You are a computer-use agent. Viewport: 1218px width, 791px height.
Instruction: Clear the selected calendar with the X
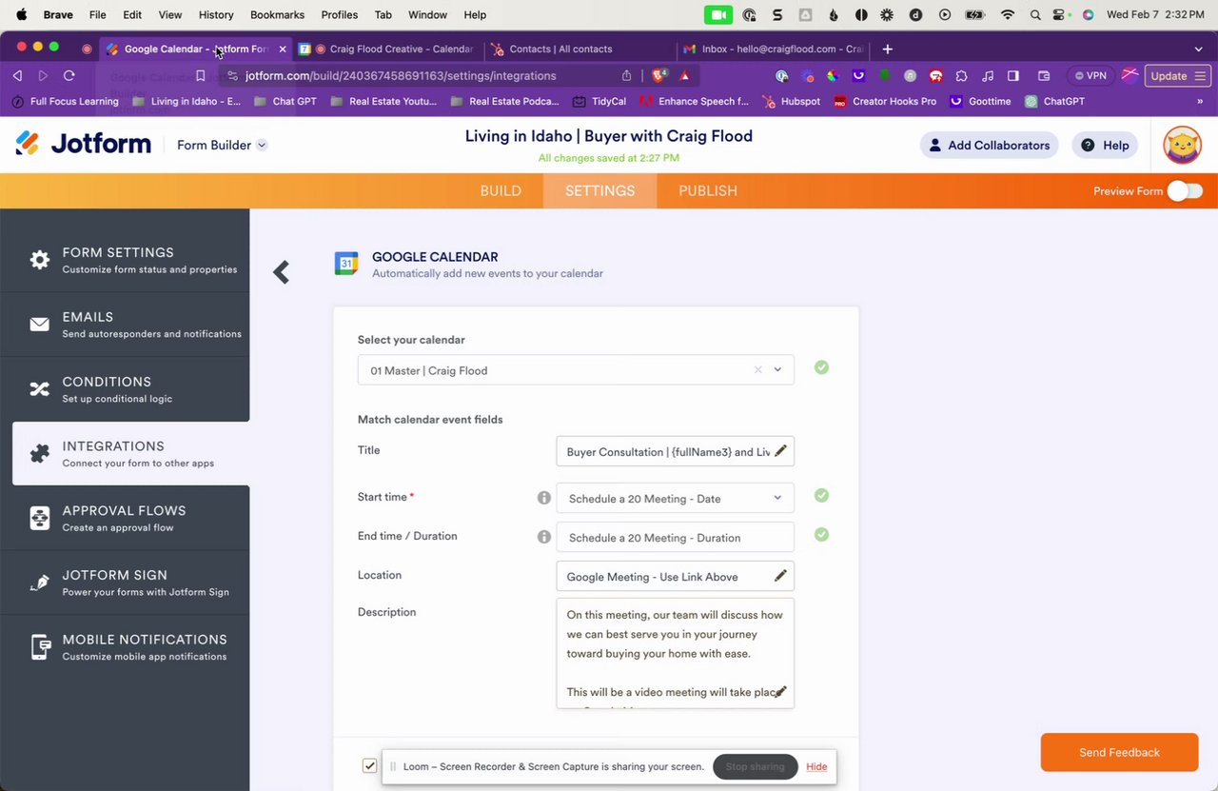(758, 370)
